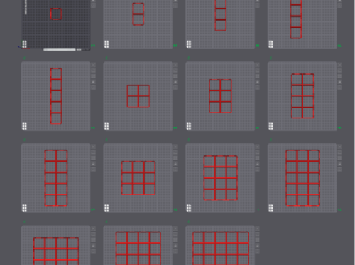Click arrange icon beside 2x2 grid plate
Image resolution: width=355 pixels, height=265 pixels.
tap(175, 76)
